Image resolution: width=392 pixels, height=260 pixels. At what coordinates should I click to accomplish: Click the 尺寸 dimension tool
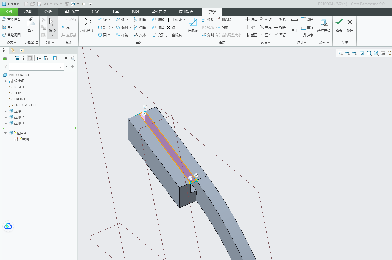tap(294, 25)
